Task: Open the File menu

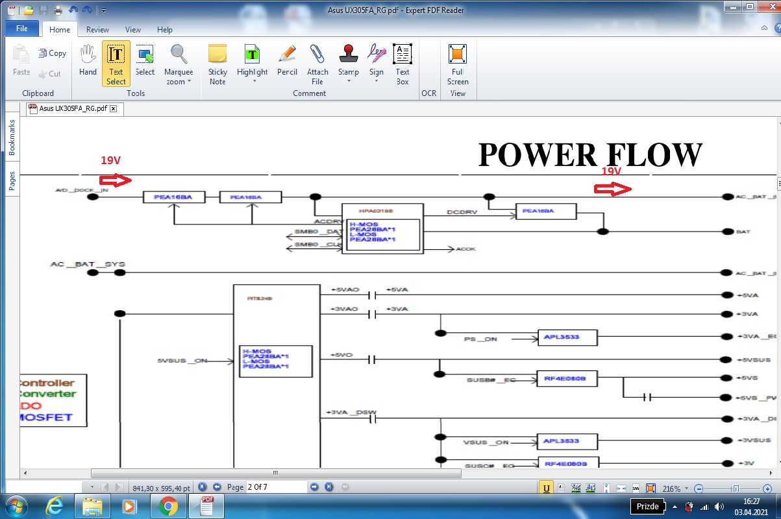Action: click(22, 29)
